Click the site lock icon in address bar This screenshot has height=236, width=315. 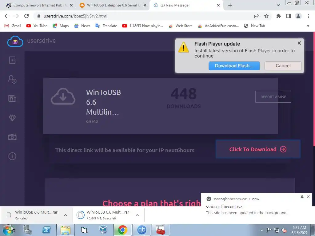(x=39, y=16)
